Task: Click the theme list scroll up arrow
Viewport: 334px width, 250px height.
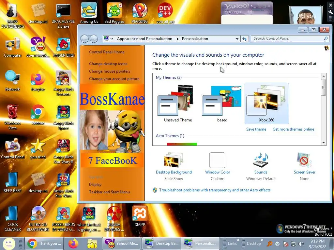Action: (x=324, y=76)
